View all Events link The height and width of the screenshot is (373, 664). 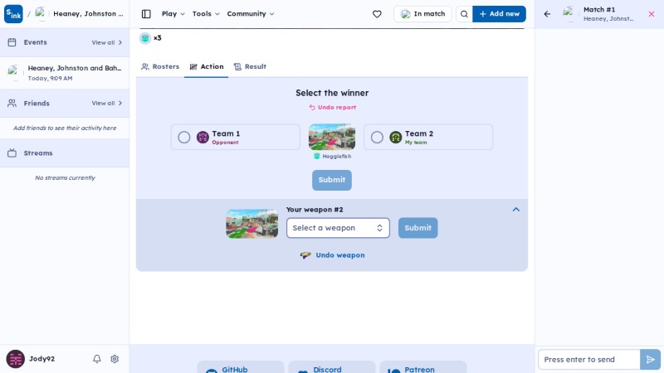click(107, 42)
